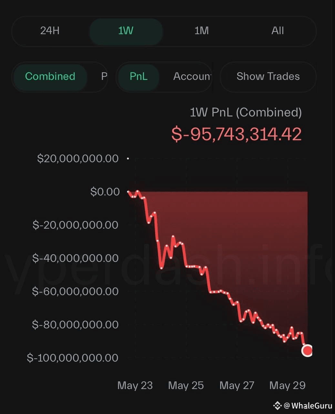Screen dimensions: 335x414
Task: Toggle the Combined view option
Action: tap(50, 76)
